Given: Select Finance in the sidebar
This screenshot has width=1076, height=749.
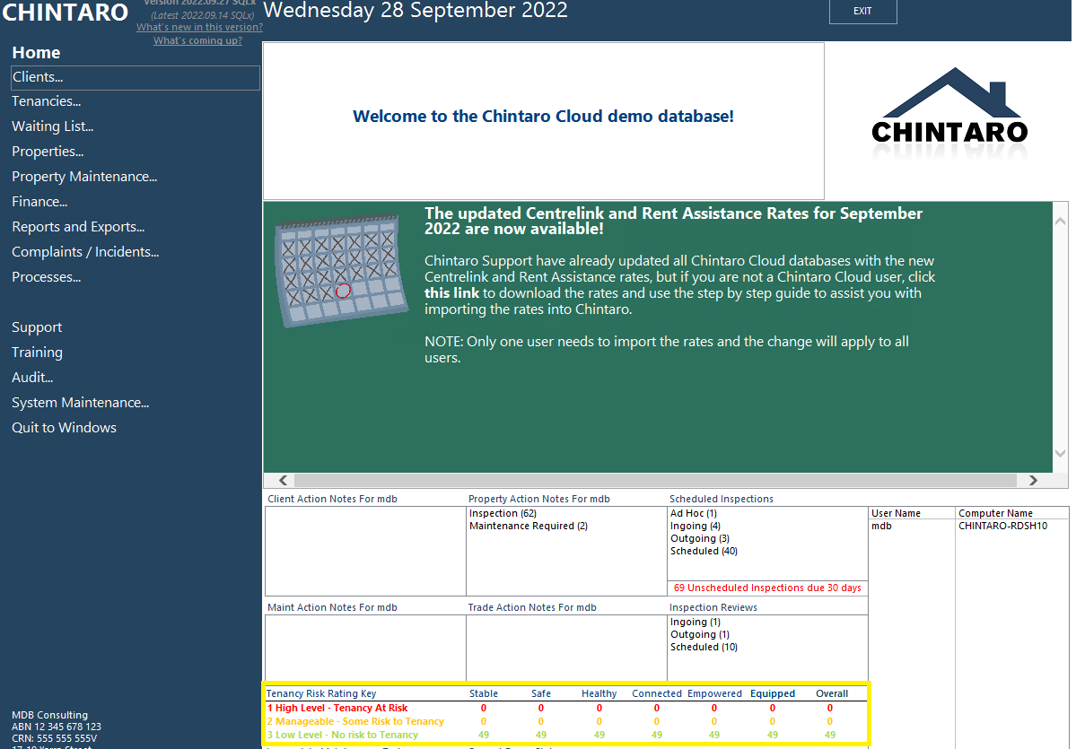Looking at the screenshot, I should coord(39,202).
